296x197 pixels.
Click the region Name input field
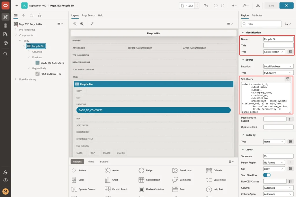coord(278,39)
